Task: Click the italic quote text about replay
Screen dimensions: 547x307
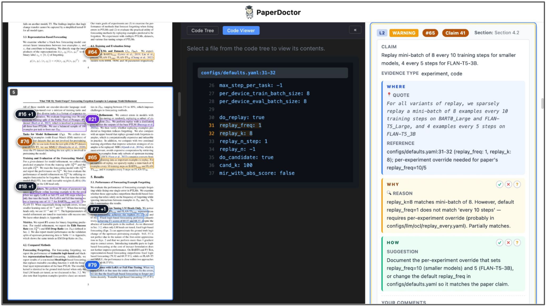Action: coord(448,119)
